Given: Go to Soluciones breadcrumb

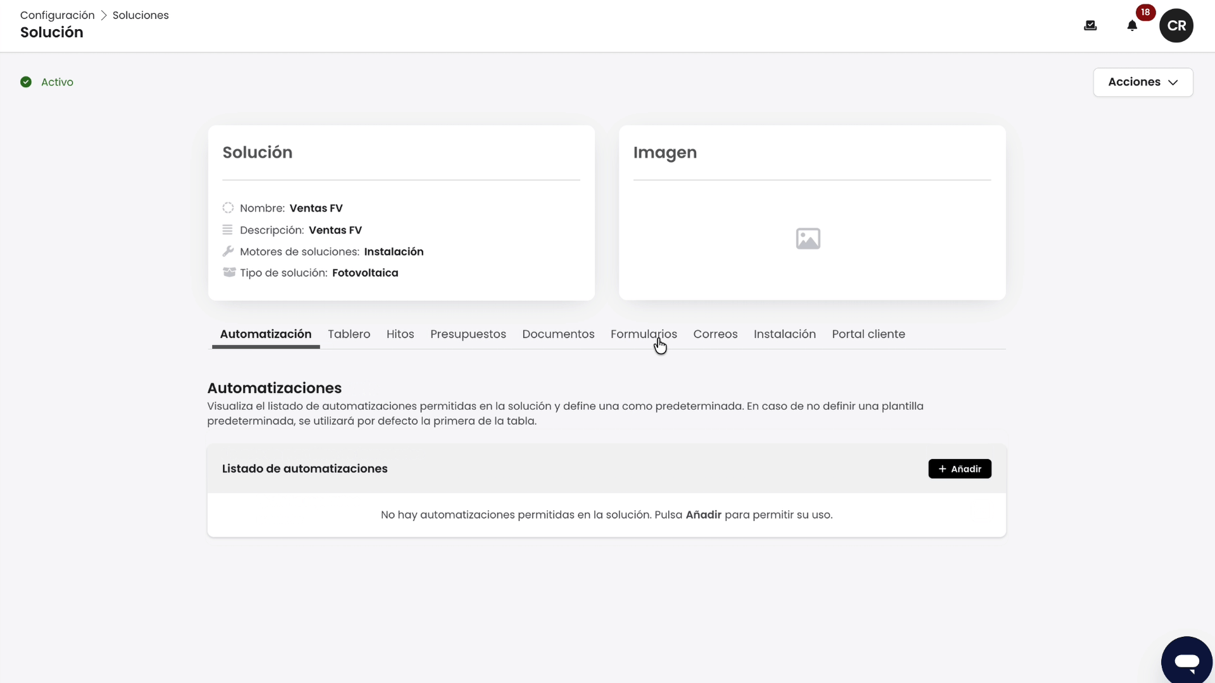Looking at the screenshot, I should coord(140,15).
